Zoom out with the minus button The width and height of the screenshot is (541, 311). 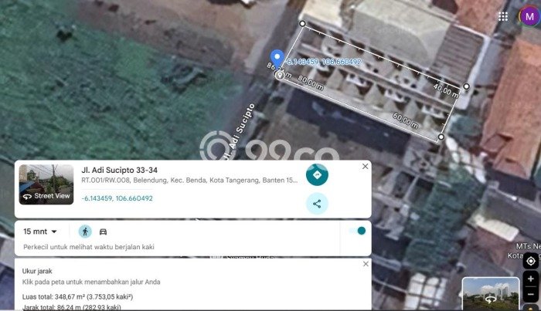(531, 295)
